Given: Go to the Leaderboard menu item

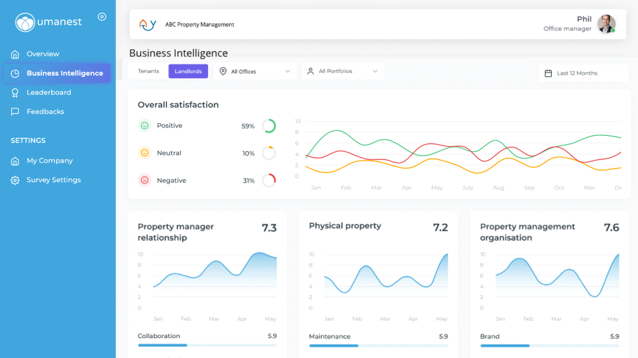Looking at the screenshot, I should pyautogui.click(x=49, y=93).
